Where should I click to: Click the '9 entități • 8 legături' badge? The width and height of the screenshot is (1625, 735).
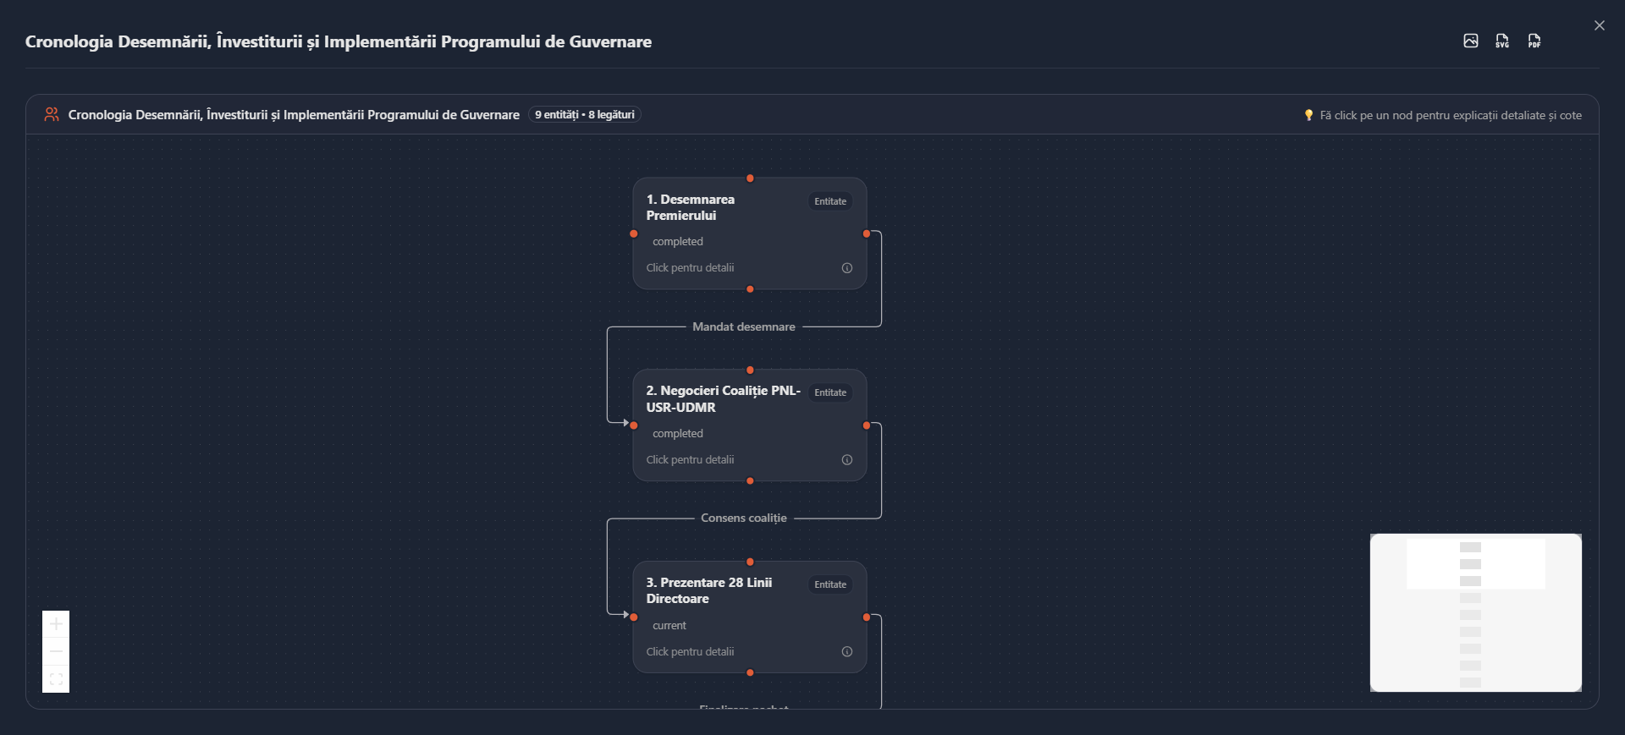click(585, 114)
